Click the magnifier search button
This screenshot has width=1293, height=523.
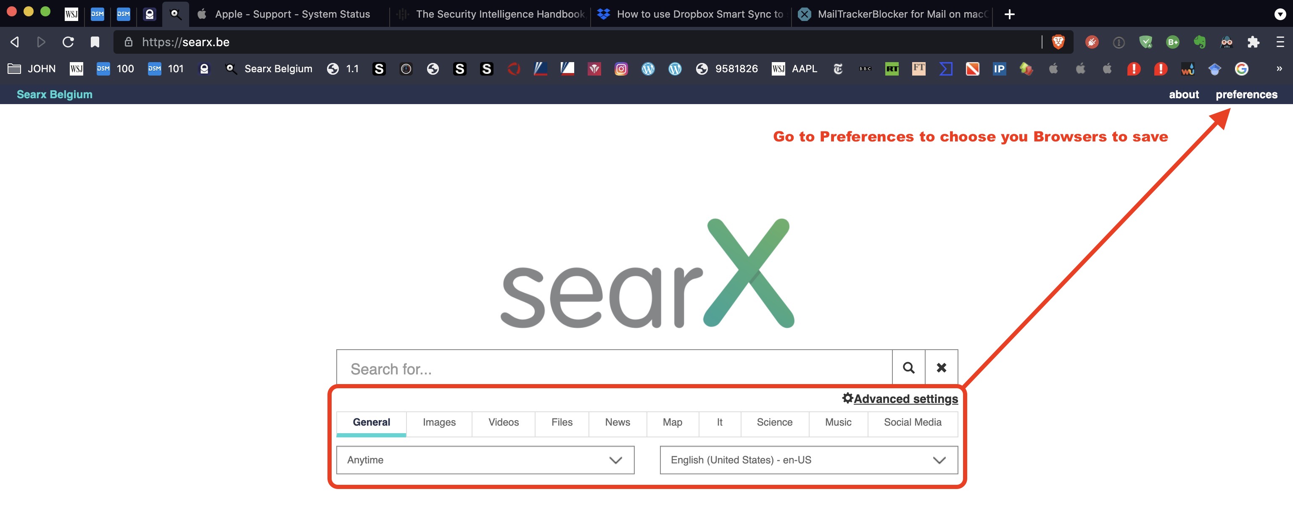(x=908, y=368)
